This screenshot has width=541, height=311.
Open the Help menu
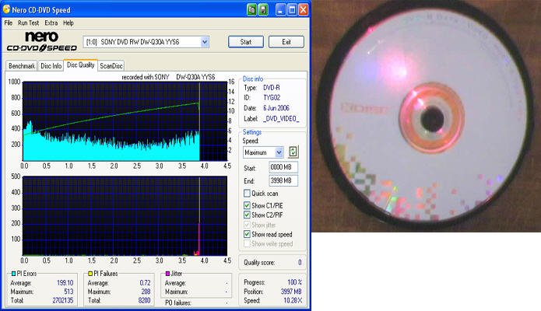coord(69,23)
